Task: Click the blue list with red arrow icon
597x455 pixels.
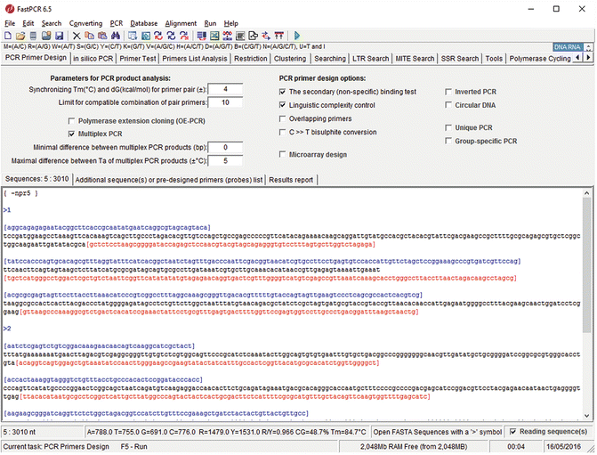Action: pos(202,36)
